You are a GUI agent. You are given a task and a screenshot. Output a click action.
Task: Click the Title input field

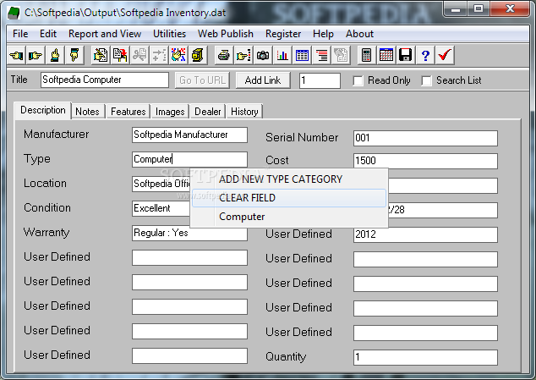coord(105,80)
